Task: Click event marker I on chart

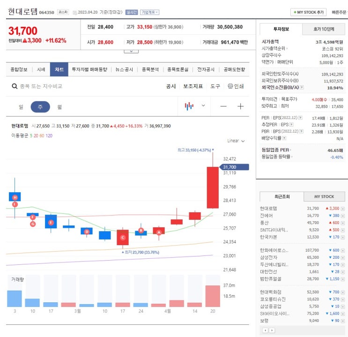Action: [x=15, y=204]
